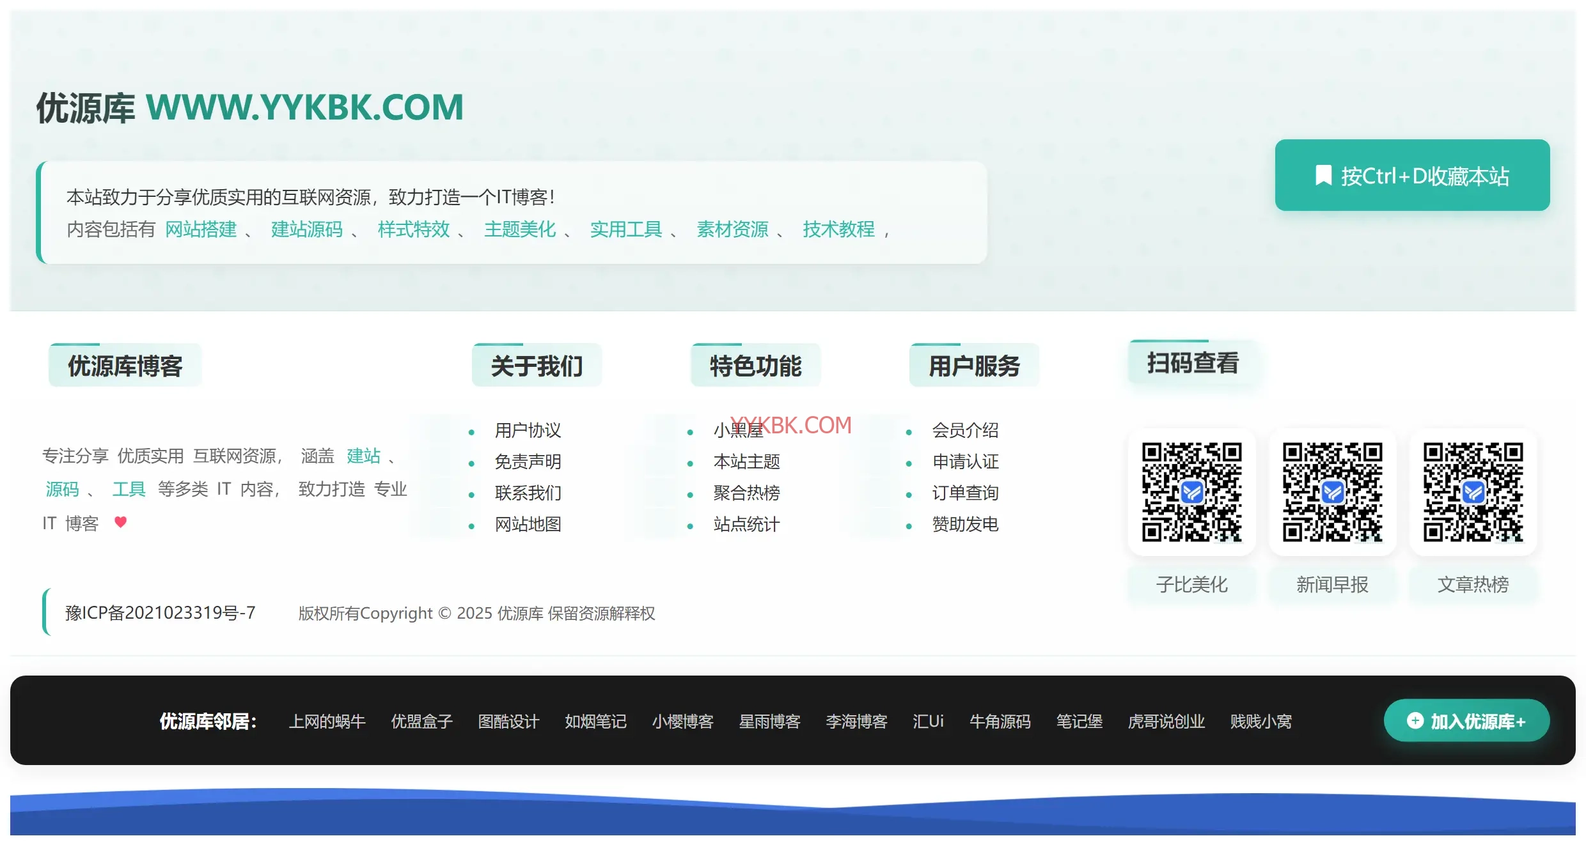Click the plus icon on the 加入优源库+ button

(1415, 720)
